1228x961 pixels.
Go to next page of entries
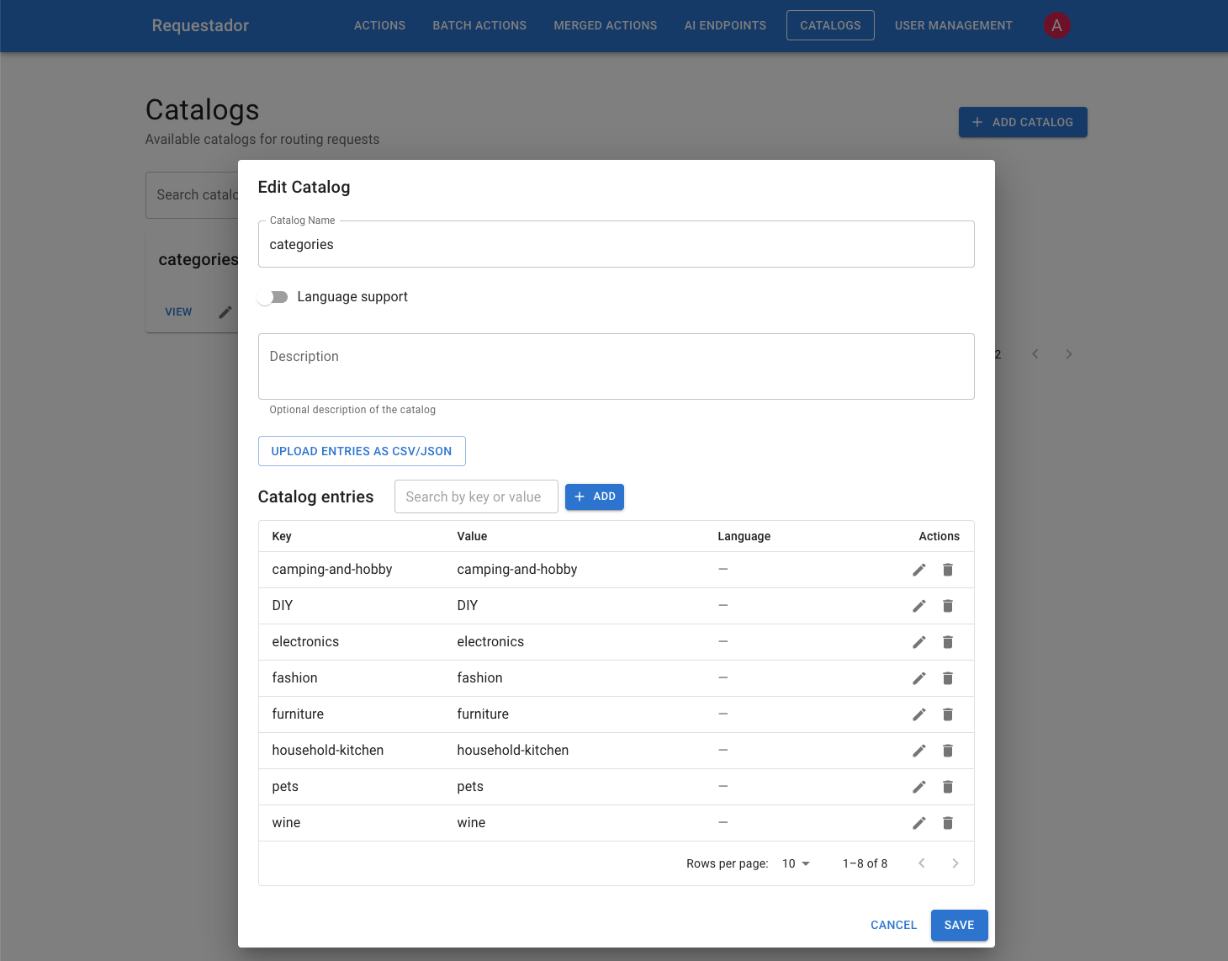pos(955,863)
